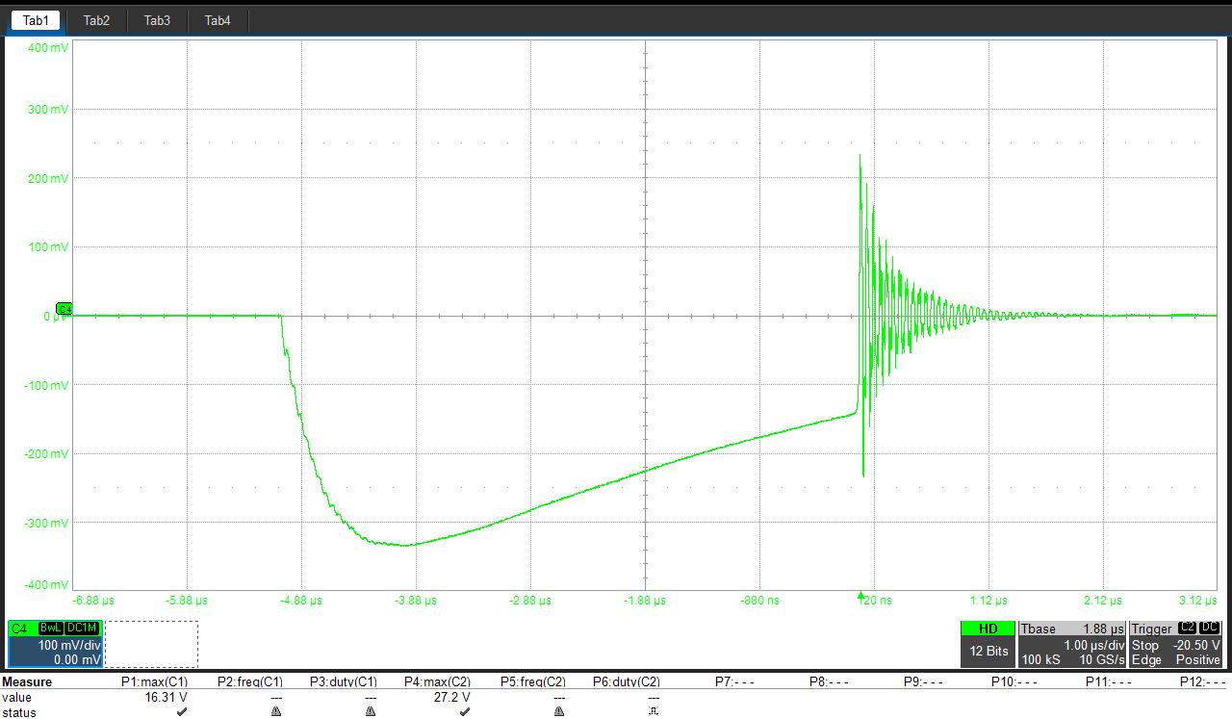Screen dimensions: 1232x719
Task: Select the P2:freq(C1) measurement
Action: [x=250, y=681]
